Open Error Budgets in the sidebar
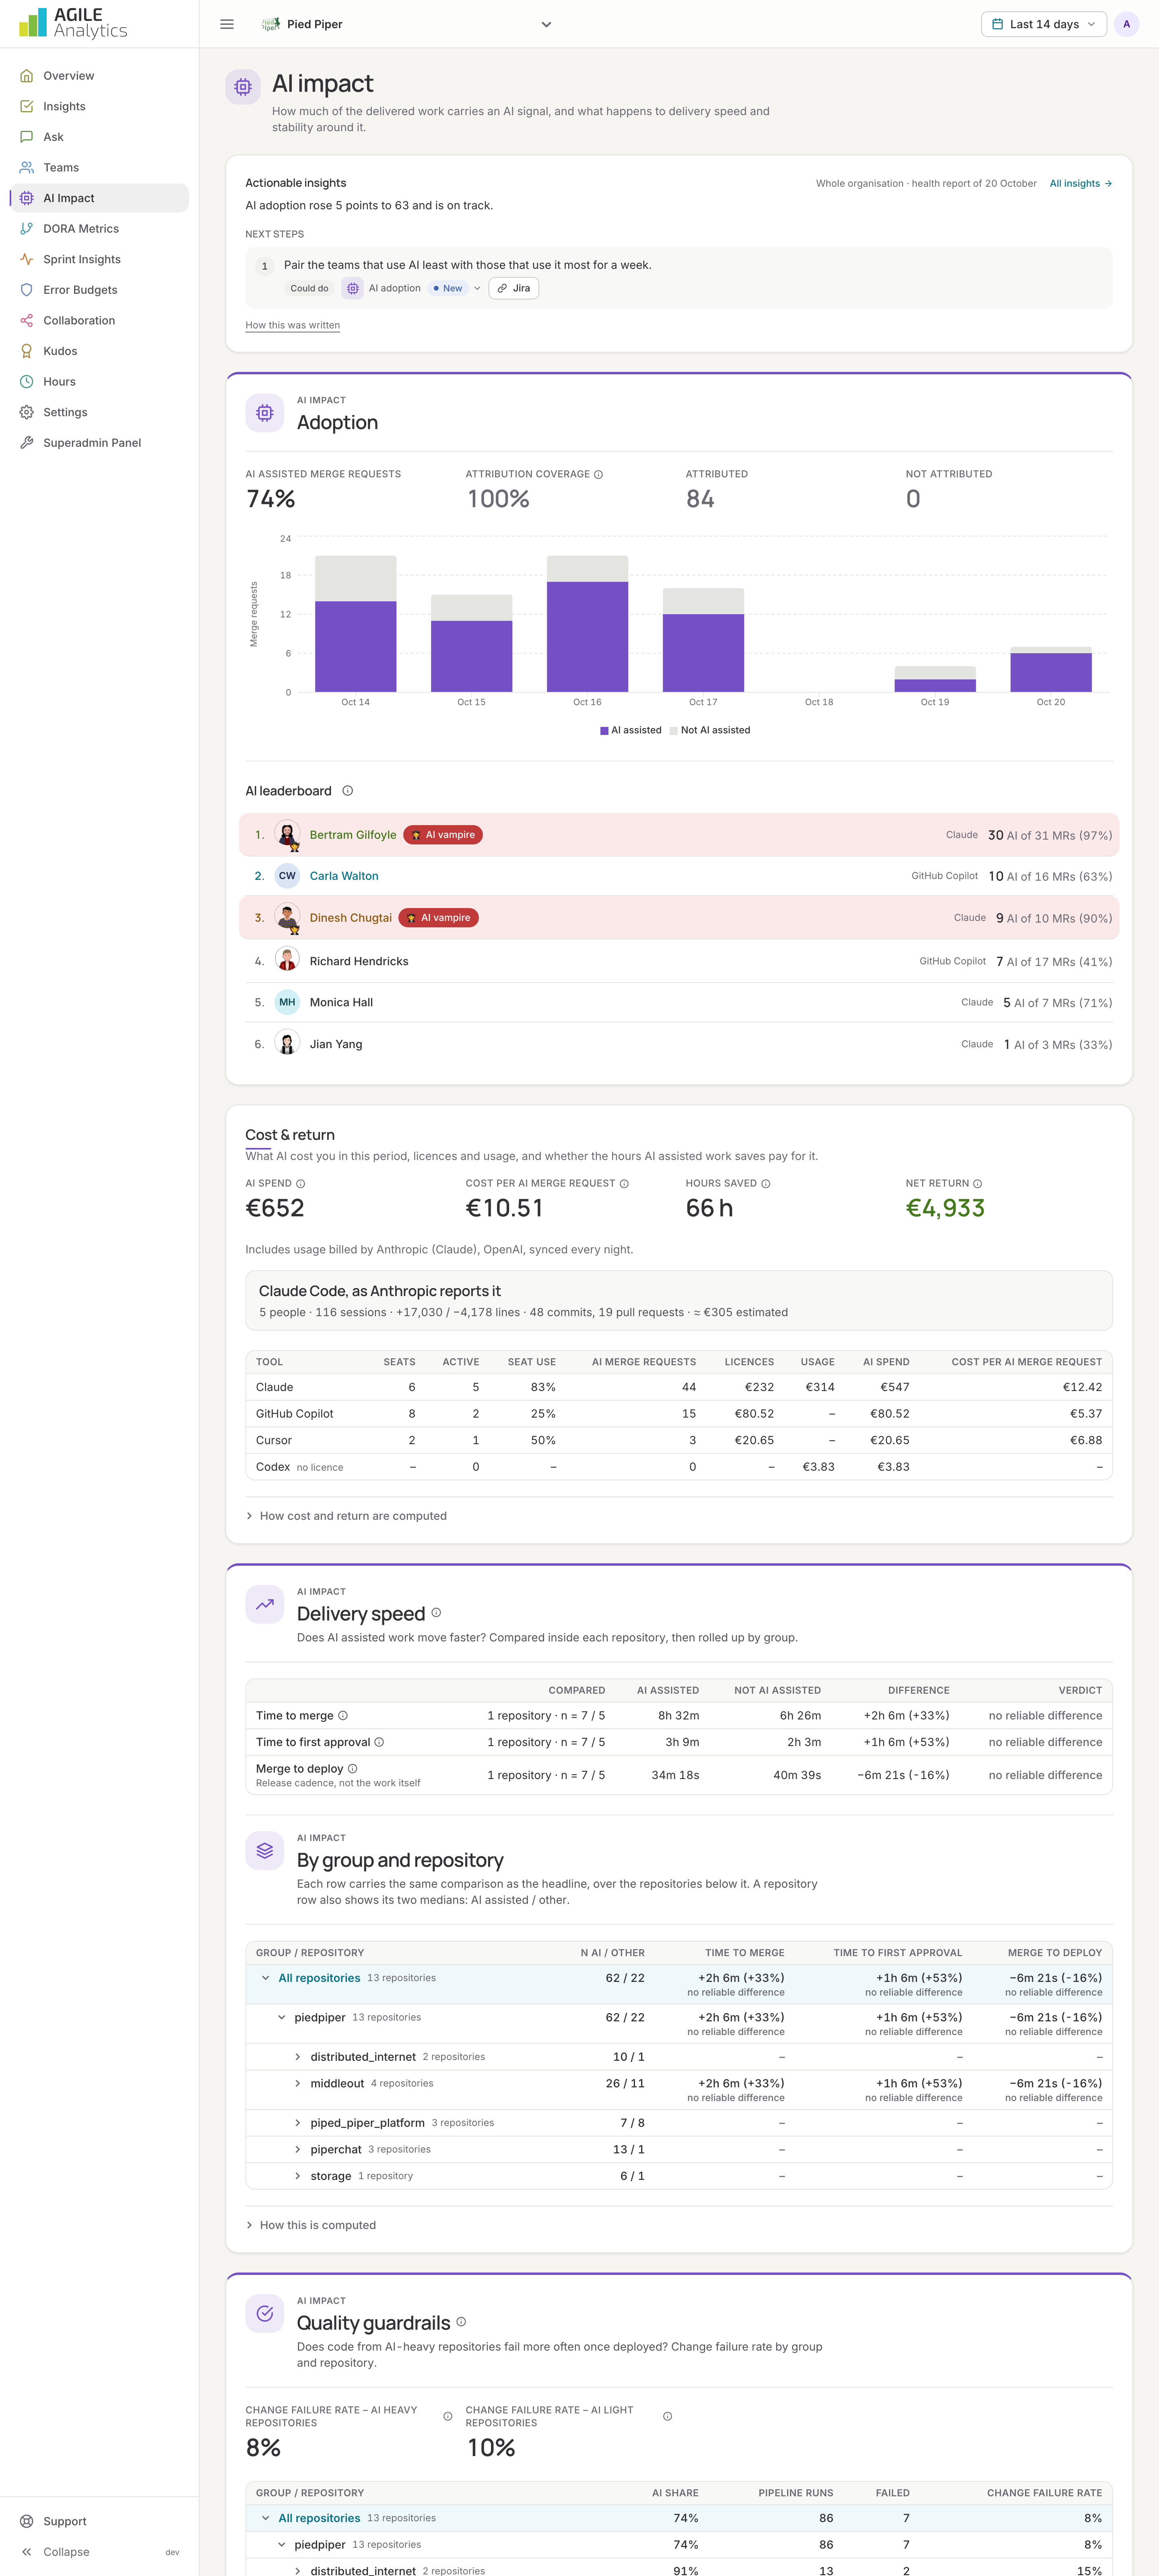Screen dimensions: 1159x2576 click(99, 290)
